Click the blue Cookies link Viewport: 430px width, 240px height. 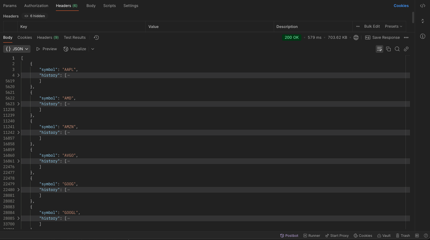tap(401, 6)
